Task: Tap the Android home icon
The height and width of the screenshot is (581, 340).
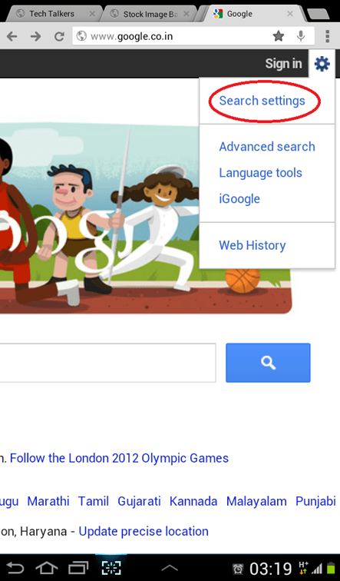Action: [46, 568]
